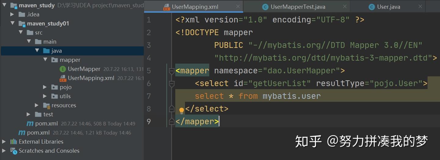Screen dimensions: 440x160
Task: Click the Maven icon of maven_study01 pom.xml
Action: coord(30,124)
